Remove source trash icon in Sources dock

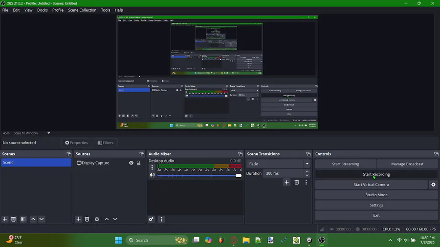87,219
